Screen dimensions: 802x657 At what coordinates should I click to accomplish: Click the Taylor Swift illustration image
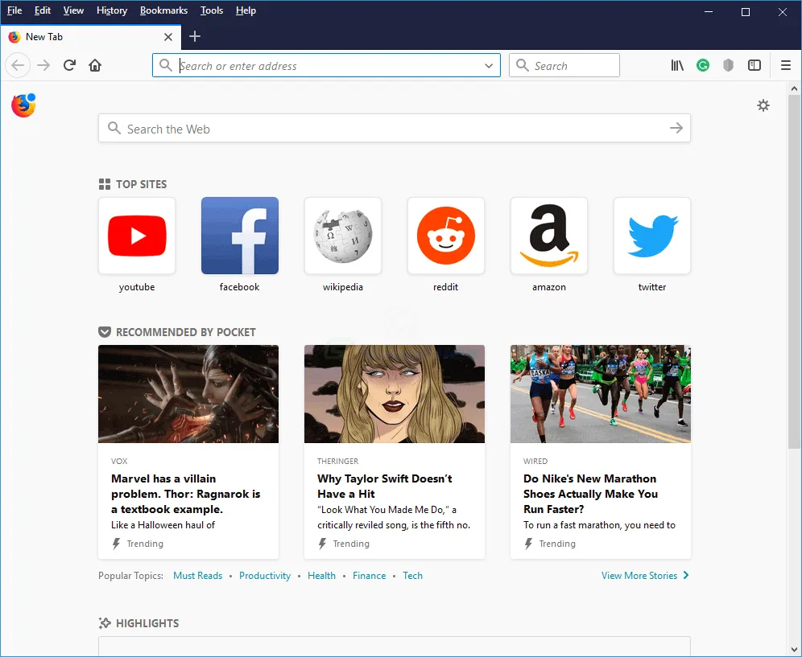click(x=395, y=394)
